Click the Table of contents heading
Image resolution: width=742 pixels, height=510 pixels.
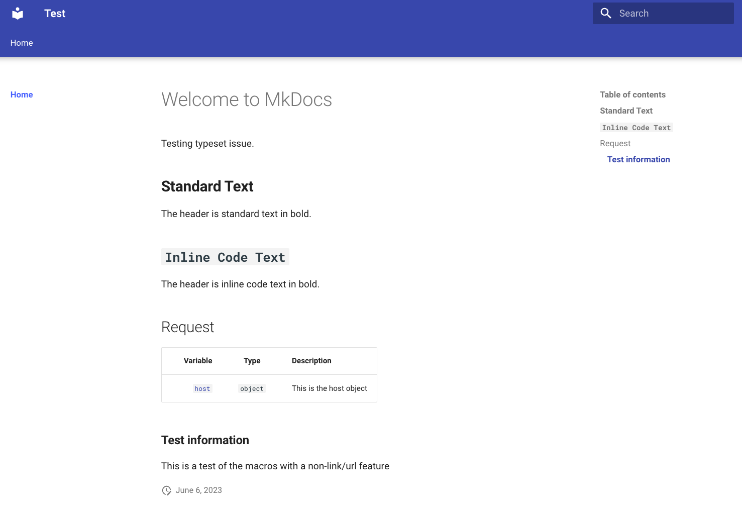click(x=632, y=94)
